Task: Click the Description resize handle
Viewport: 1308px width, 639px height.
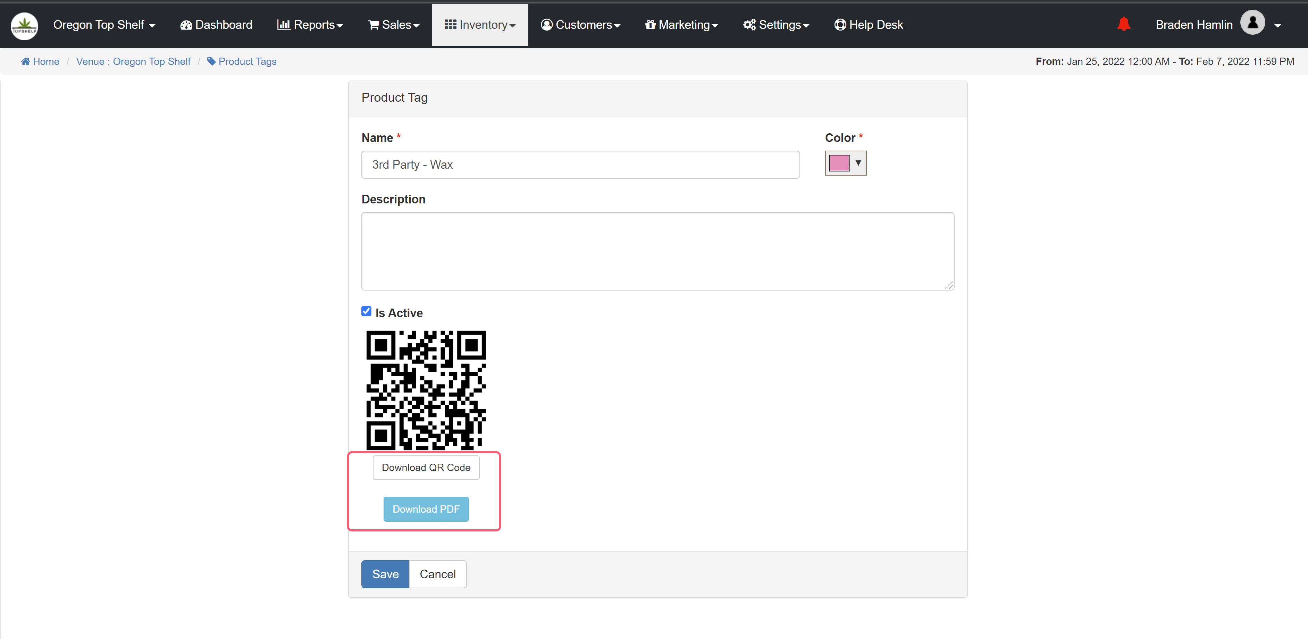Action: pos(949,285)
